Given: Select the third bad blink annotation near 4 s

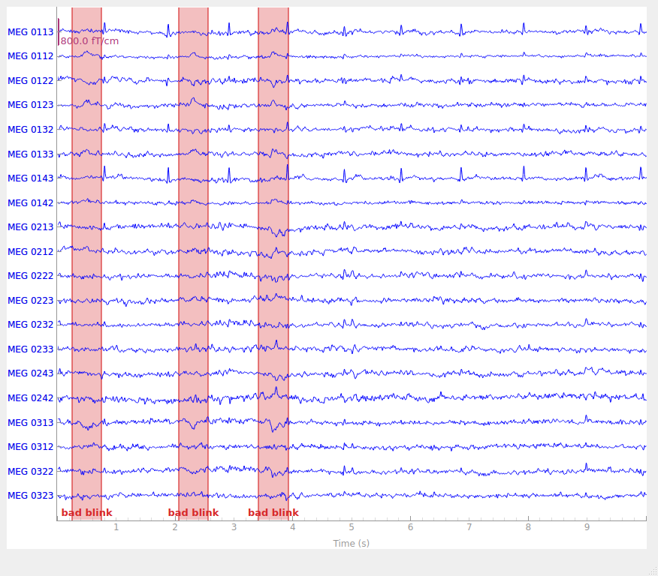Looking at the screenshot, I should [x=273, y=513].
